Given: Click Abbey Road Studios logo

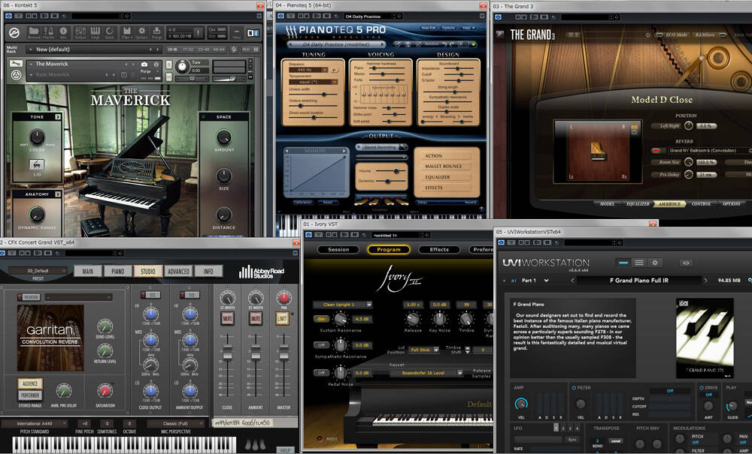Looking at the screenshot, I should click(x=262, y=272).
